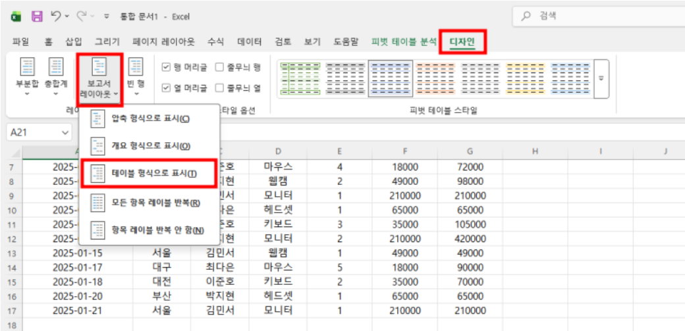Click the Subtotals (부분합) icon
The image size is (685, 331).
[27, 69]
